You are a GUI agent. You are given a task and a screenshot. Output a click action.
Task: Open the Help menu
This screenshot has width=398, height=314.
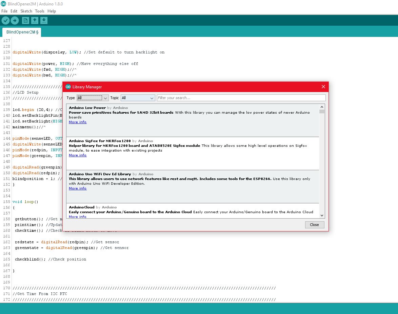click(52, 11)
